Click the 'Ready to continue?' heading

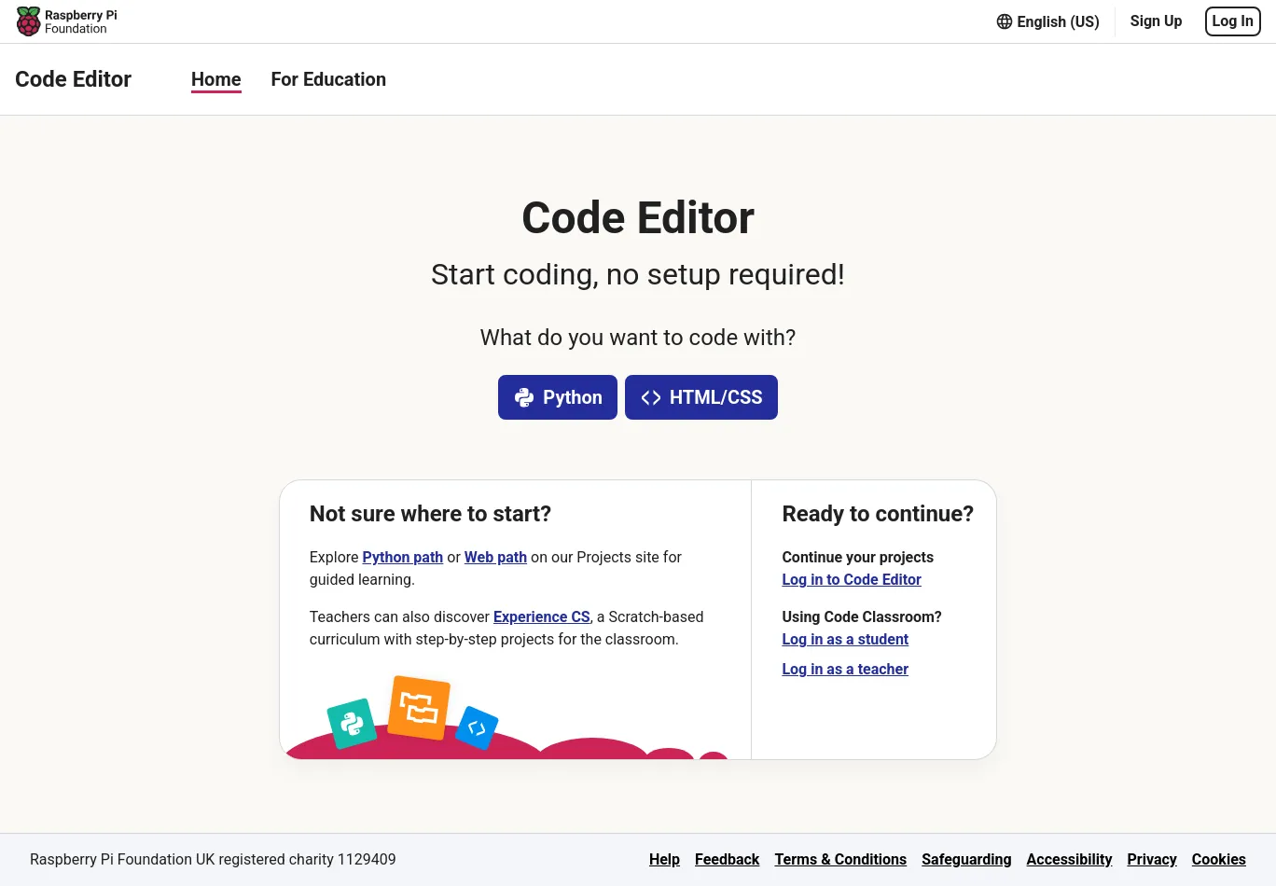tap(878, 514)
